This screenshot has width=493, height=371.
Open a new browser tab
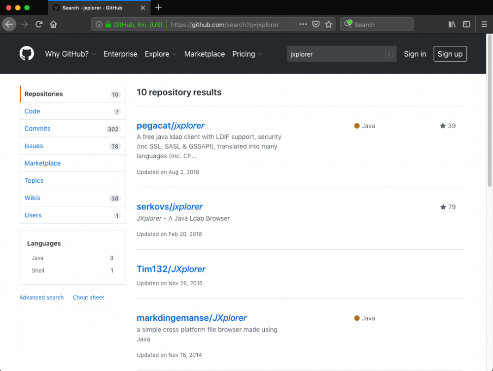click(158, 7)
